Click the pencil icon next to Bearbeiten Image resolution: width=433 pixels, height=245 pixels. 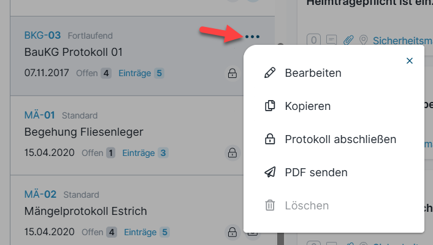[270, 72]
